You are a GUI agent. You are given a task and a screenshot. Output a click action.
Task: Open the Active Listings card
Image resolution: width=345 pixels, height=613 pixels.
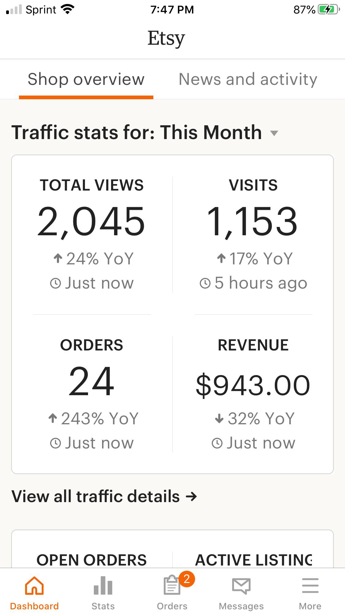[x=253, y=560]
